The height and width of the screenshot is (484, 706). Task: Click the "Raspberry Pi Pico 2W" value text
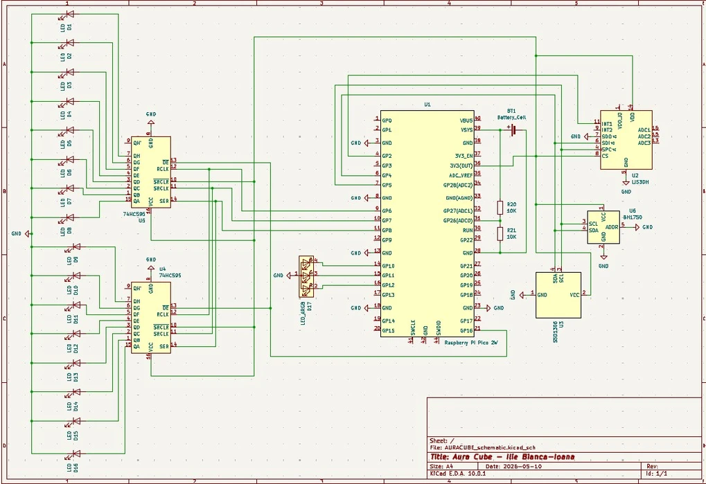click(x=471, y=342)
